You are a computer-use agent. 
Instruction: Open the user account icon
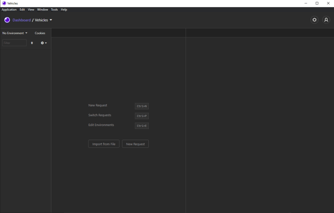click(326, 20)
